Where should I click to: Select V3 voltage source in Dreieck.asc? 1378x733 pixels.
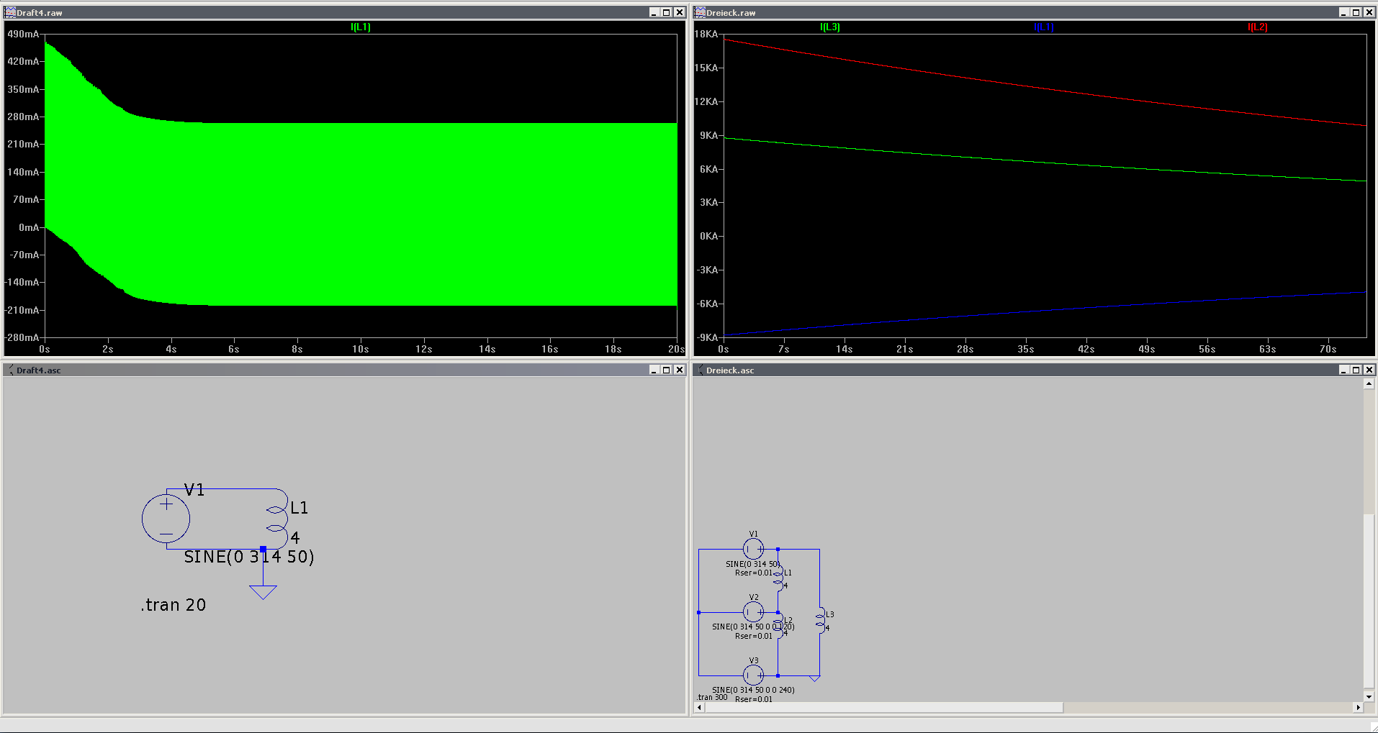point(753,675)
